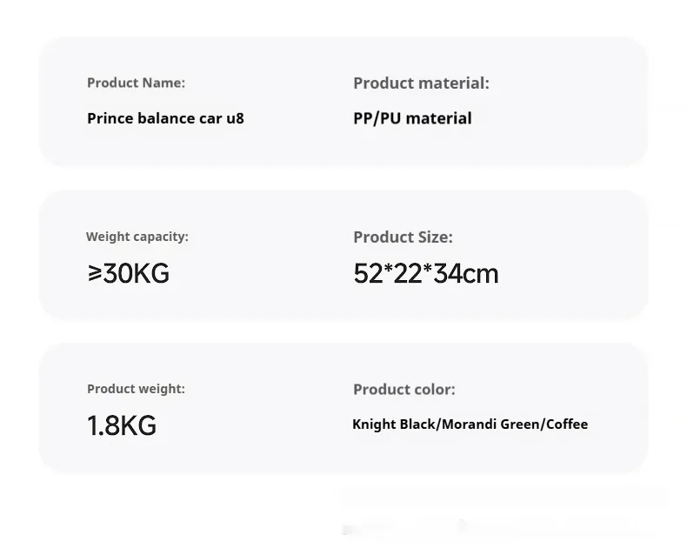Click the "Product color:" label

(404, 389)
